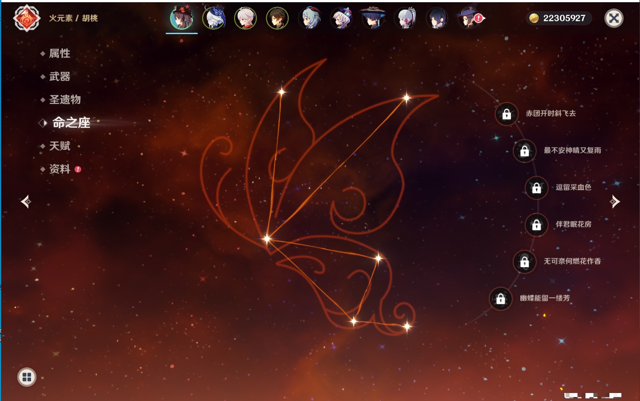This screenshot has height=401, width=640.
Task: Click the lock icon for 无可奈何燃花作香
Action: pyautogui.click(x=525, y=262)
